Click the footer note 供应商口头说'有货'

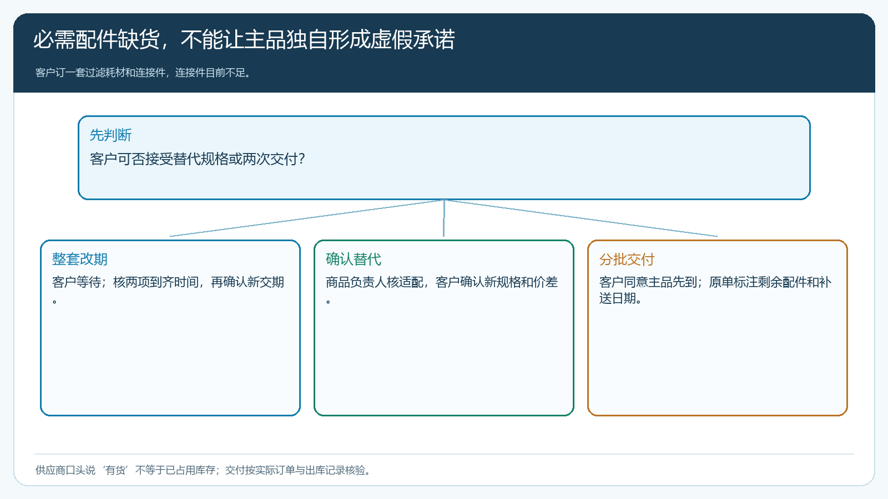83,470
